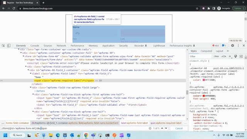The image size is (247, 139).
Task: Select the Computed styles tab
Action: [206, 51]
